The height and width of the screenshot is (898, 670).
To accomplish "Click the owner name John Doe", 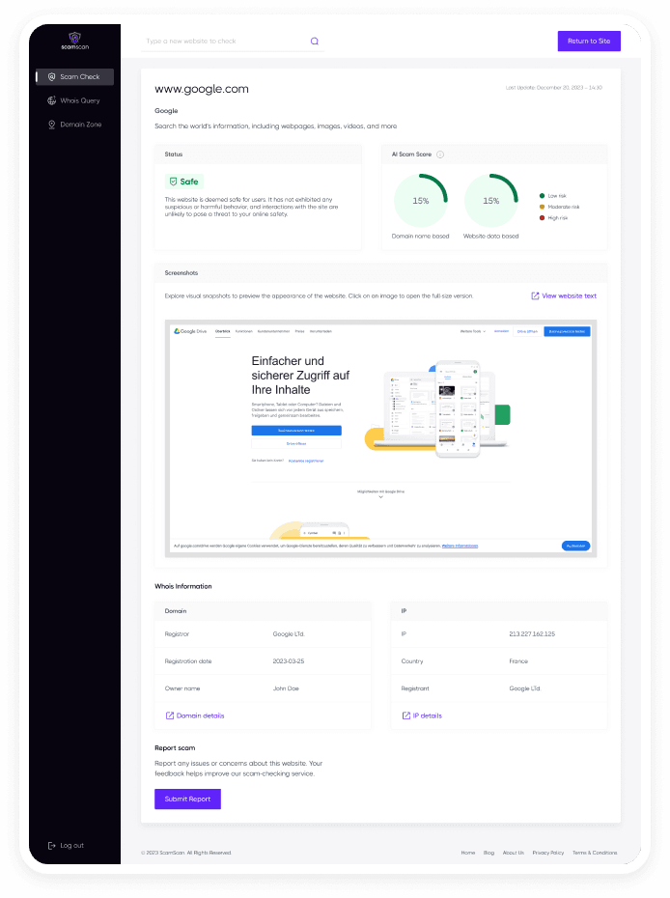I will (286, 689).
